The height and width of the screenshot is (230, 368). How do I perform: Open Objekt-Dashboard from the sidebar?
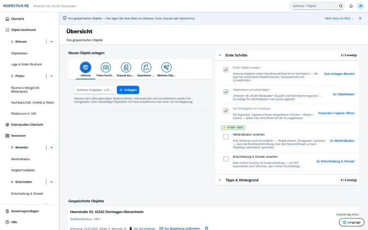click(x=23, y=30)
